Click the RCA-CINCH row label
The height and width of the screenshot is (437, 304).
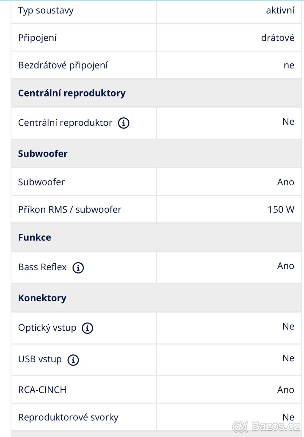point(42,390)
